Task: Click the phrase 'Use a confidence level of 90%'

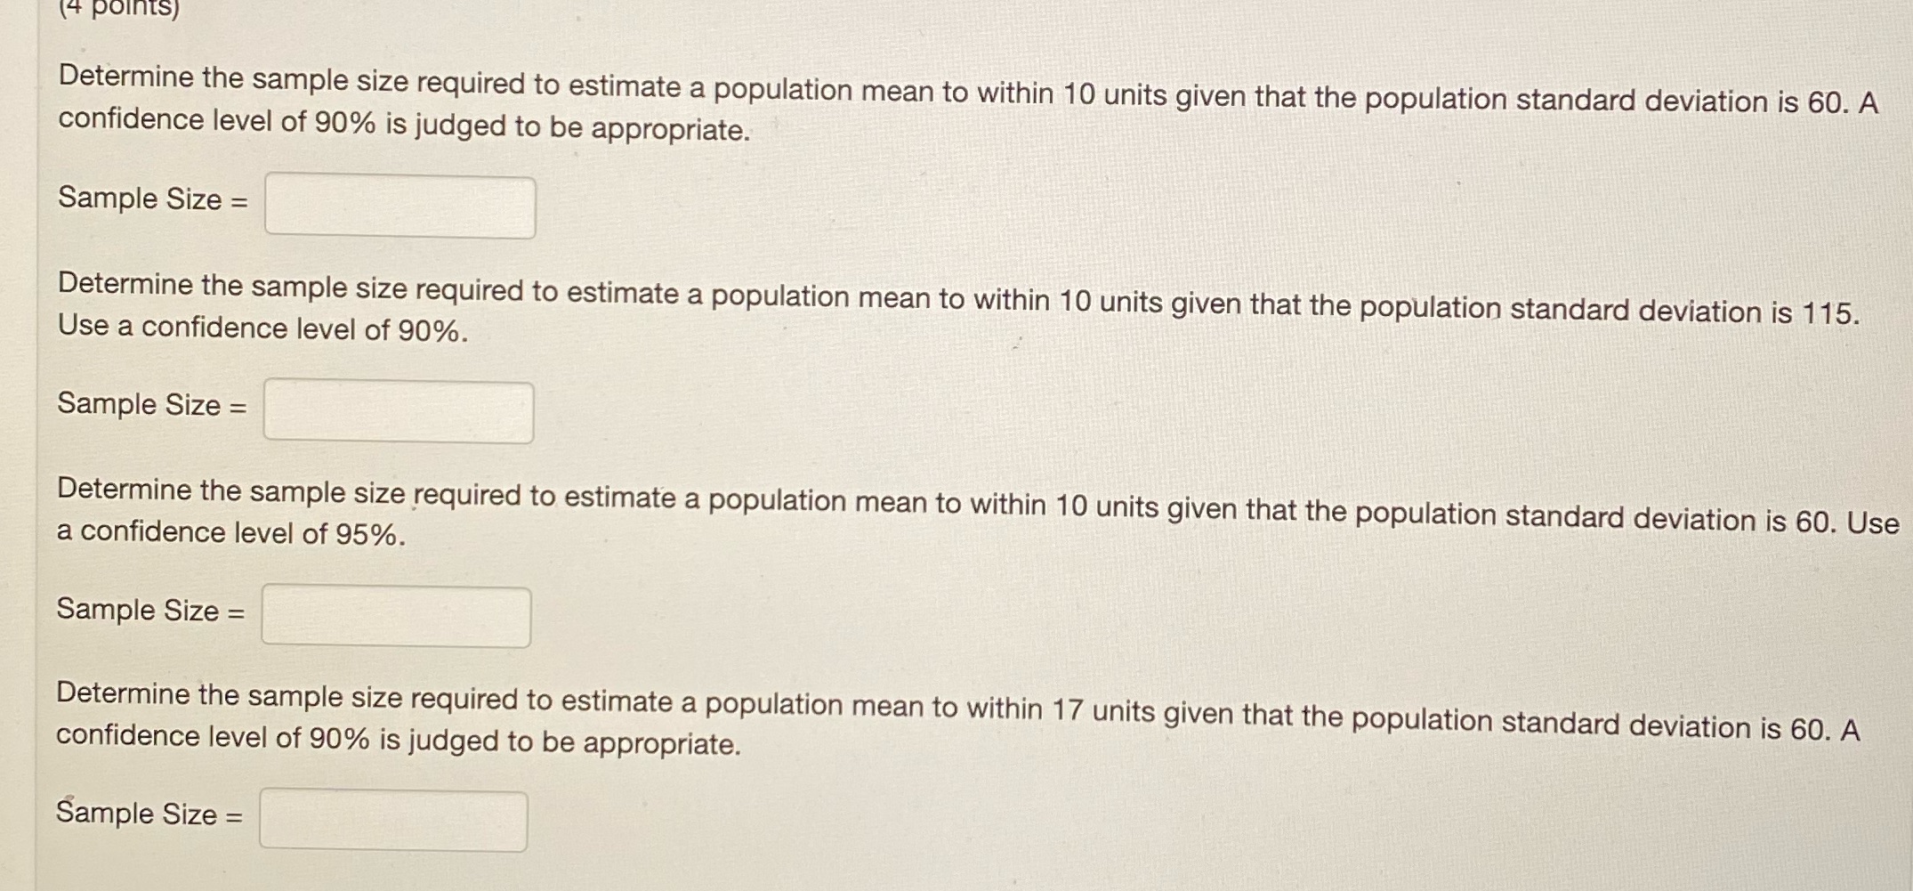Action: pyautogui.click(x=261, y=328)
